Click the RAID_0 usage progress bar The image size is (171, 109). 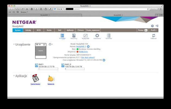(75, 69)
